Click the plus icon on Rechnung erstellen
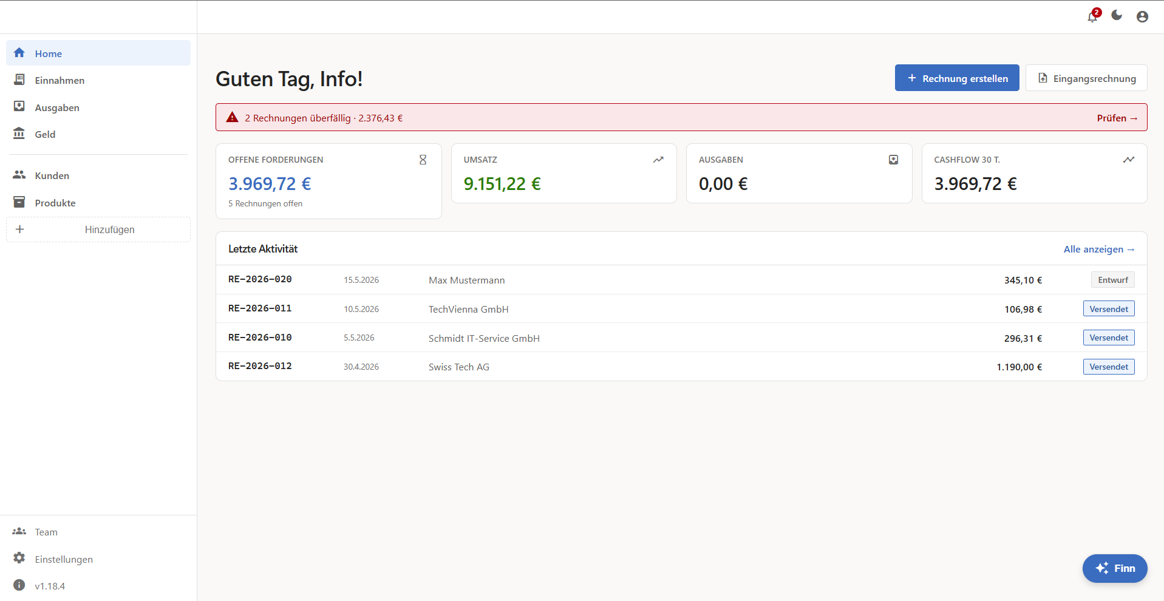 coord(912,78)
